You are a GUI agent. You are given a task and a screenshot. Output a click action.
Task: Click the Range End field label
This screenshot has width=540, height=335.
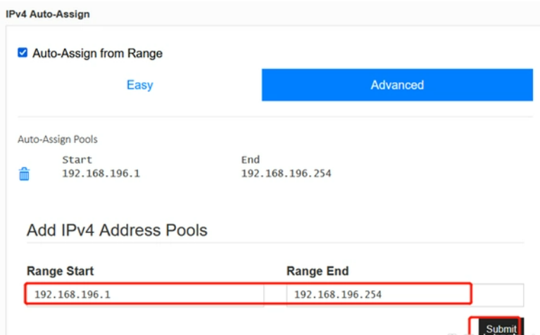coord(318,271)
